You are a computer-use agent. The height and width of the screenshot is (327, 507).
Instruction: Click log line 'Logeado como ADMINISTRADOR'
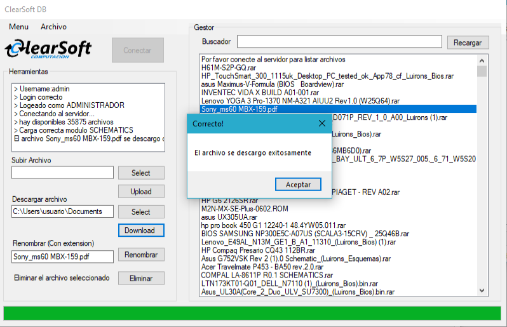pos(69,105)
